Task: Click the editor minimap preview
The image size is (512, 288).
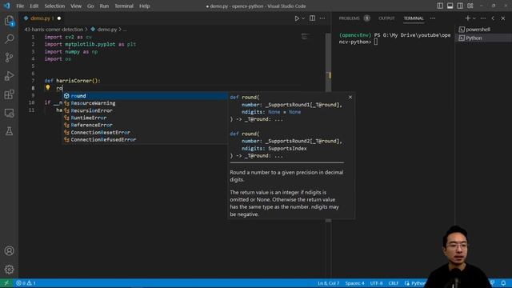Action: 305,37
